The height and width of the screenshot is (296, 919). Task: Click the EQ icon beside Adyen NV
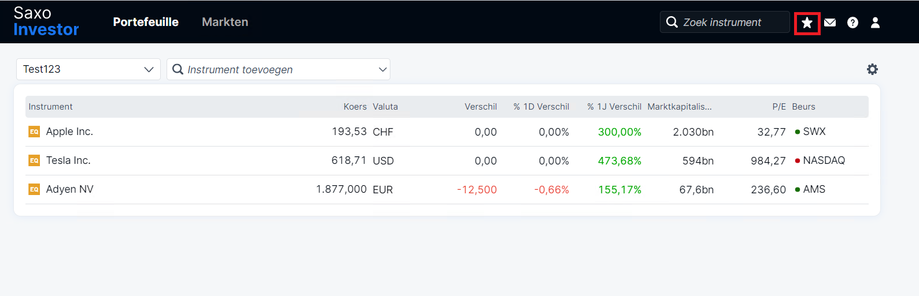tap(34, 189)
